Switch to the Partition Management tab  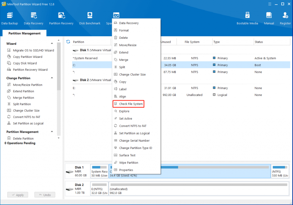pyautogui.click(x=25, y=33)
